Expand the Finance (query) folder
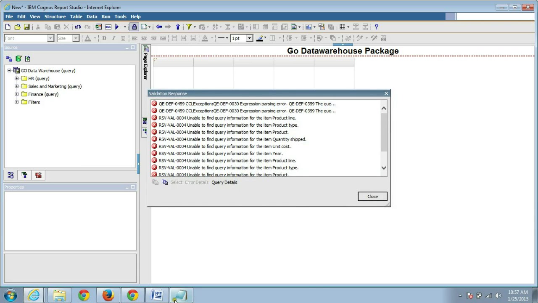This screenshot has width=538, height=303. [x=17, y=94]
